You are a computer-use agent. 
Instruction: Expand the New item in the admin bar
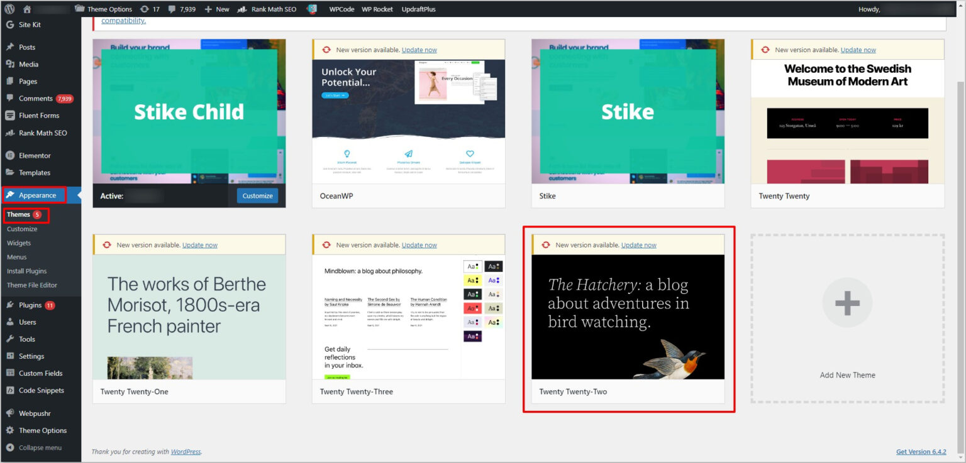tap(216, 9)
